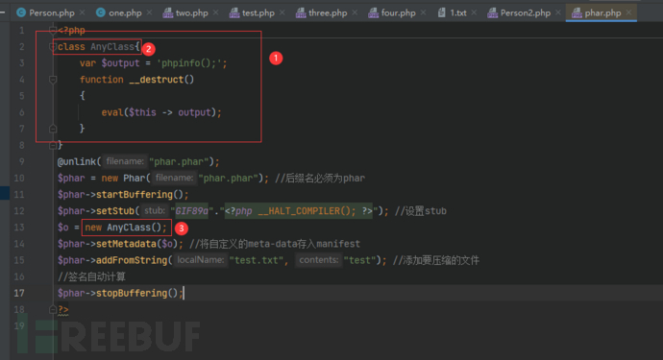
Task: Close the 1.txt tab
Action: tap(474, 12)
